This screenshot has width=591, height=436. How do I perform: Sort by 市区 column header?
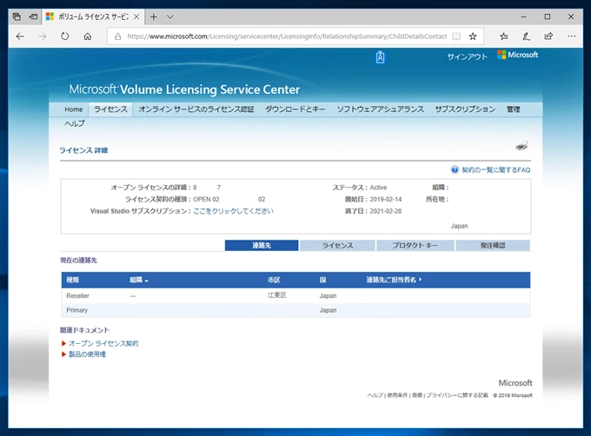point(274,280)
